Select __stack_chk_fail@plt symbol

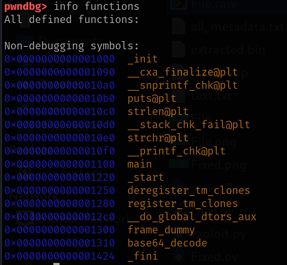pyautogui.click(x=189, y=125)
